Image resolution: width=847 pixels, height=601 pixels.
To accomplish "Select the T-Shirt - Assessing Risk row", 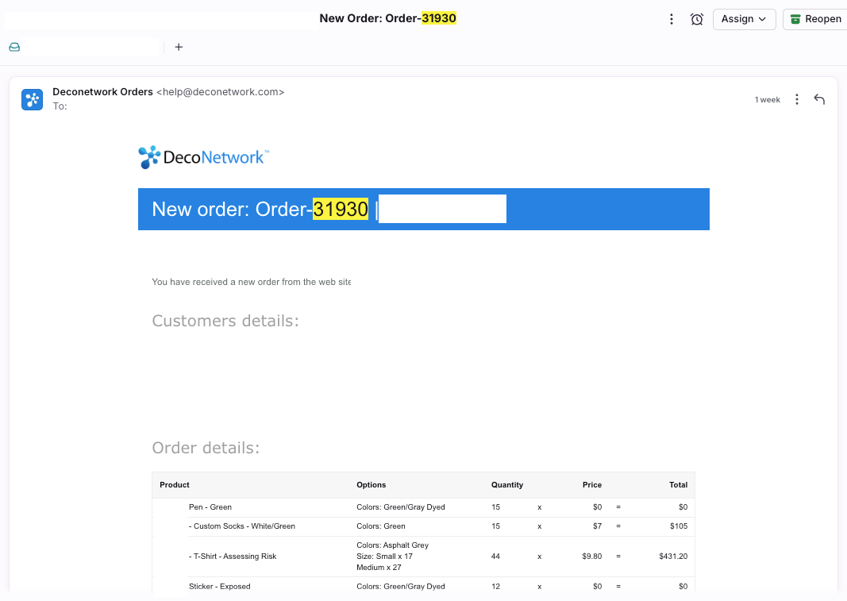I will (x=235, y=557).
